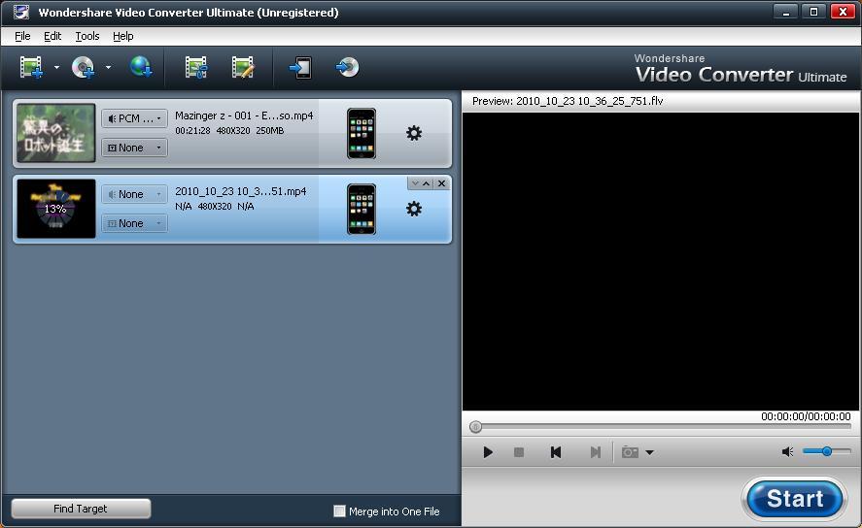This screenshot has width=862, height=528.
Task: Open the Tools menu
Action: 87,36
